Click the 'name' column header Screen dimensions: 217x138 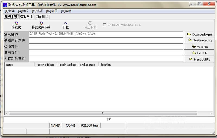(19, 65)
